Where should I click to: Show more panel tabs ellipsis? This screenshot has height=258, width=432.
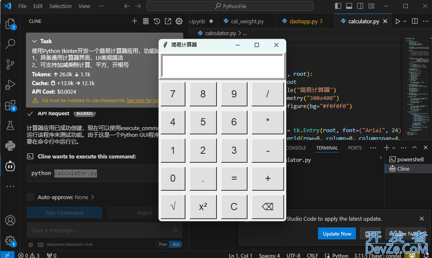(x=373, y=148)
